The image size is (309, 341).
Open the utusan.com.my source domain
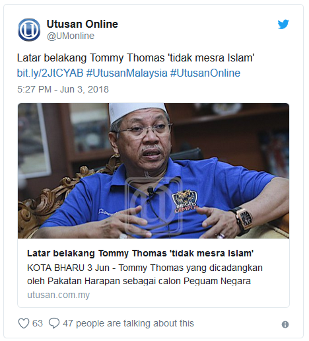[x=58, y=295]
